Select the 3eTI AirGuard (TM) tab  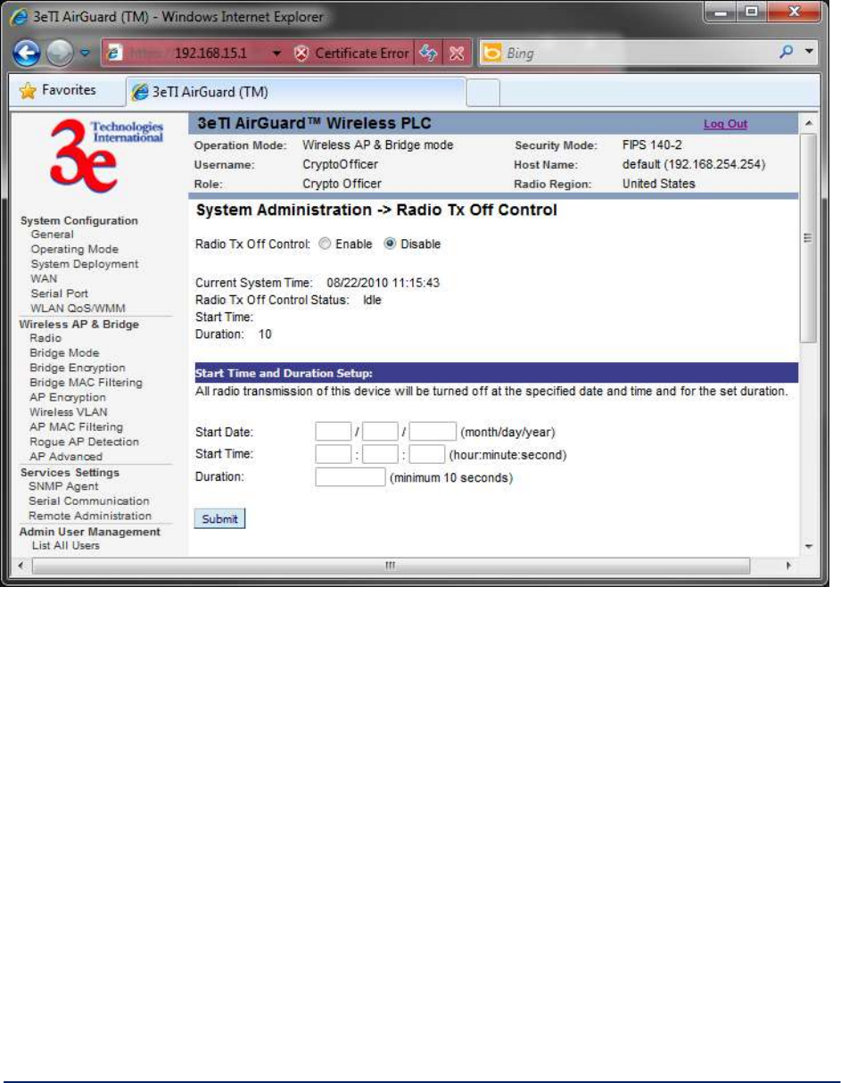tap(295, 92)
